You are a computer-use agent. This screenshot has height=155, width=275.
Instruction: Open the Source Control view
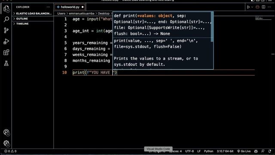(6, 30)
